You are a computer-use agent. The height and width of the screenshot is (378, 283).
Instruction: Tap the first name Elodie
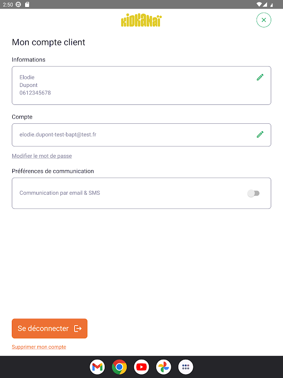click(27, 77)
